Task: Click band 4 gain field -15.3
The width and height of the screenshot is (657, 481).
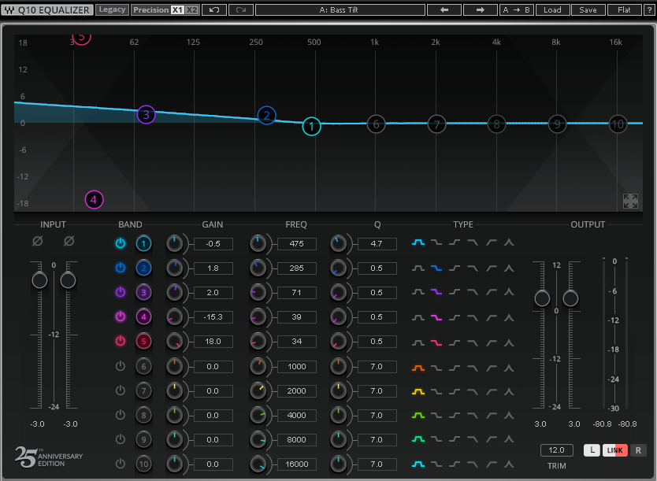Action: pos(213,317)
